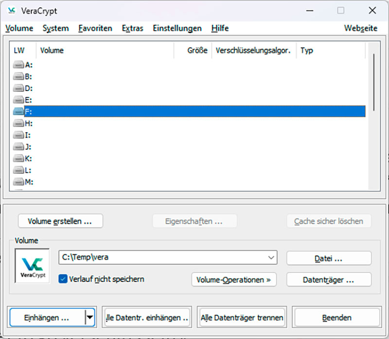The height and width of the screenshot is (339, 389).
Task: Click the drive icon for I:
Action: (x=18, y=135)
